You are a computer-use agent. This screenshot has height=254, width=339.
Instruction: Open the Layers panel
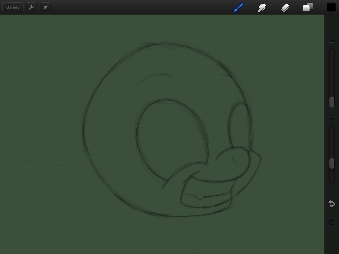click(x=308, y=7)
